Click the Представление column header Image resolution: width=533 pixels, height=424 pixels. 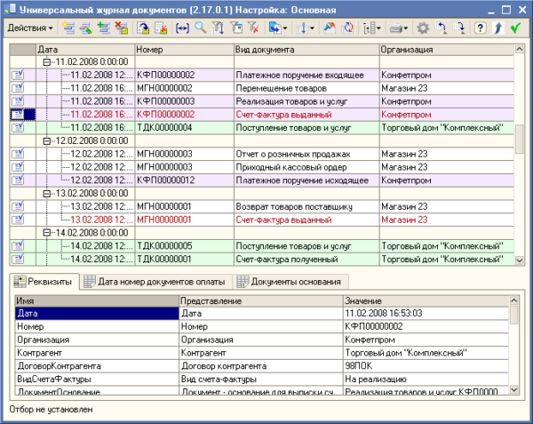point(261,301)
